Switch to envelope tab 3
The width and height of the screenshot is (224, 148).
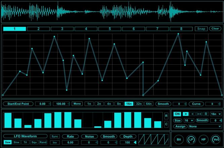click(x=62, y=29)
